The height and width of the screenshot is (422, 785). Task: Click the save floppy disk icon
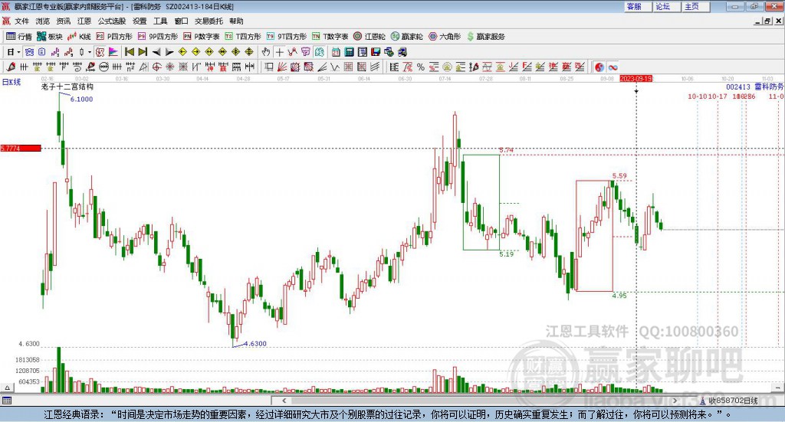point(376,52)
